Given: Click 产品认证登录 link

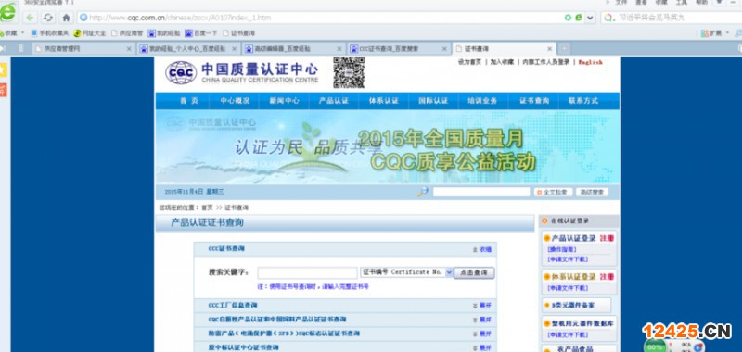Looking at the screenshot, I should pos(573,238).
